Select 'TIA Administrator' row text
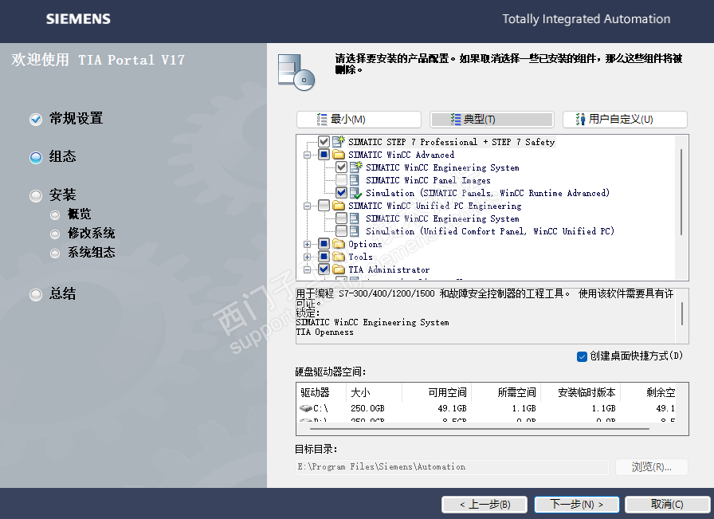The width and height of the screenshot is (714, 519). [x=389, y=269]
